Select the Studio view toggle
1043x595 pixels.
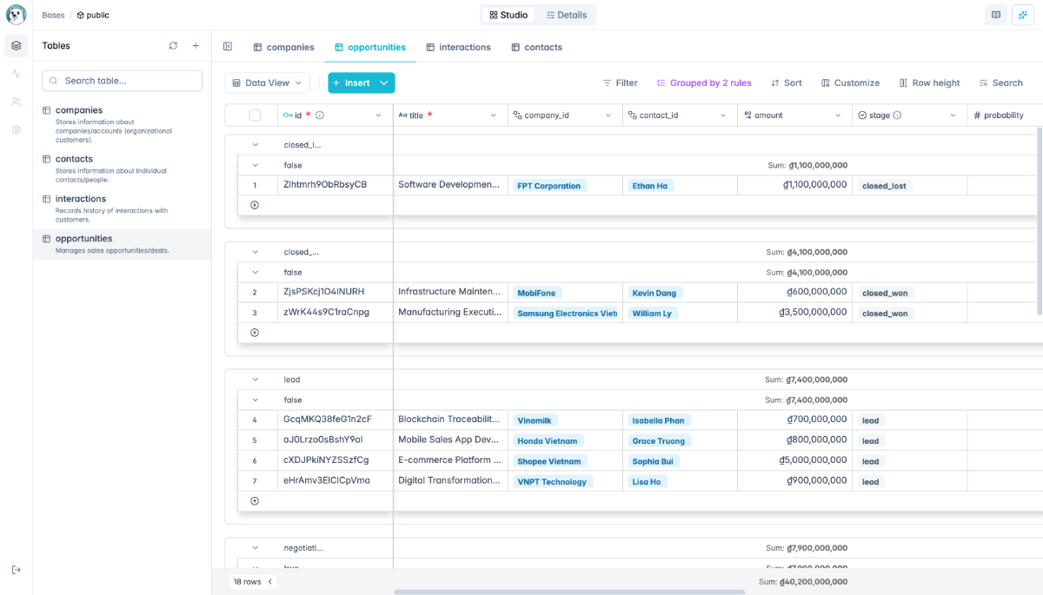coord(508,15)
